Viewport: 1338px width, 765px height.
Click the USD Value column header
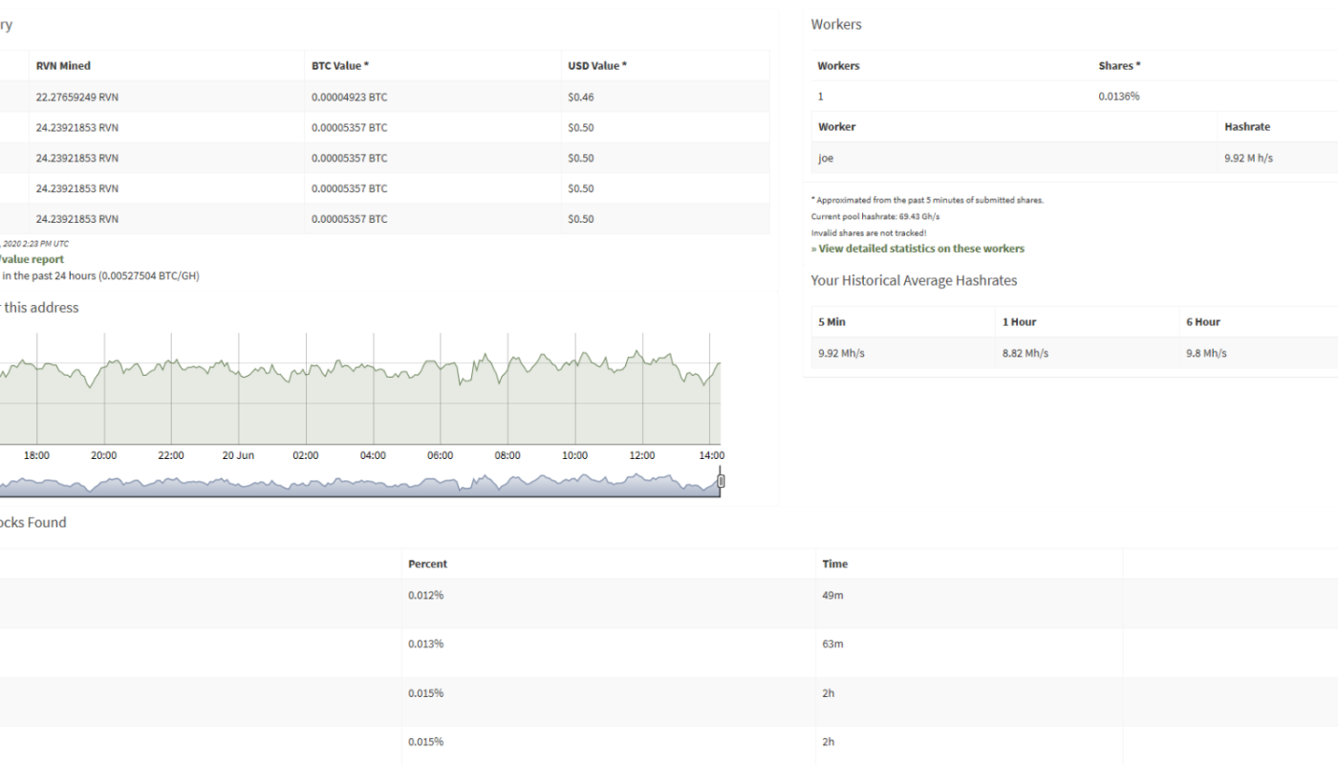point(597,66)
